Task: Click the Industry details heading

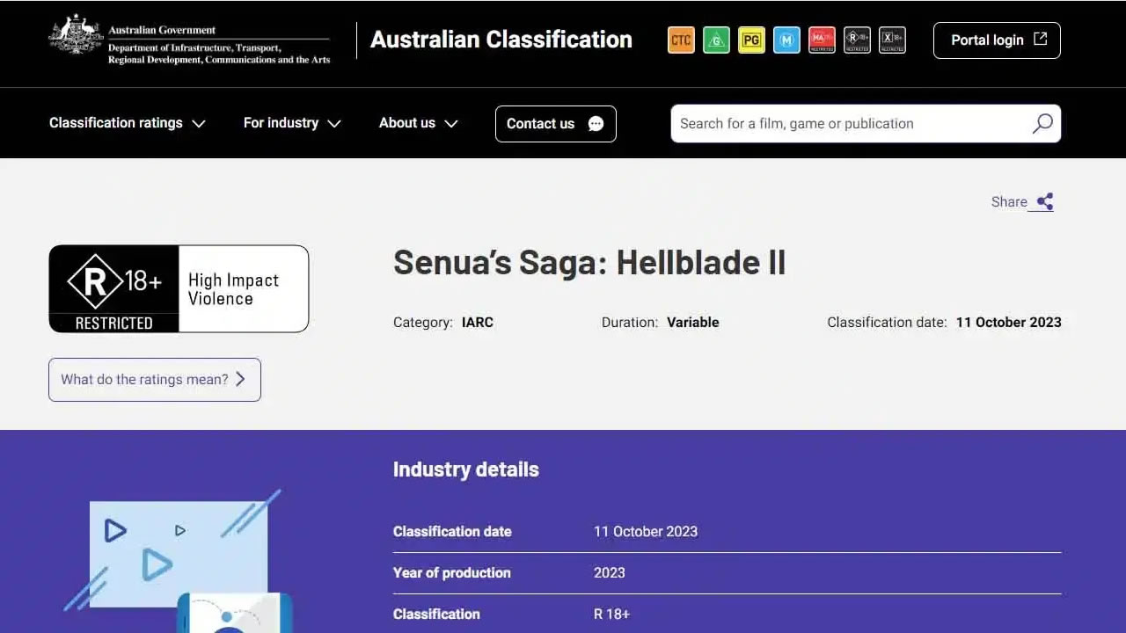Action: [x=466, y=469]
